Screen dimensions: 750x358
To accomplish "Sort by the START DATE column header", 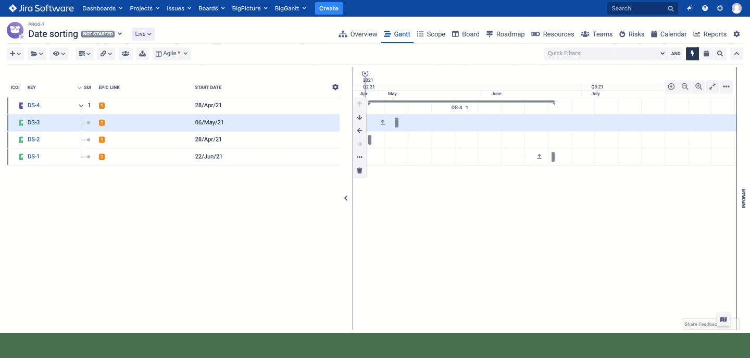I will (208, 87).
